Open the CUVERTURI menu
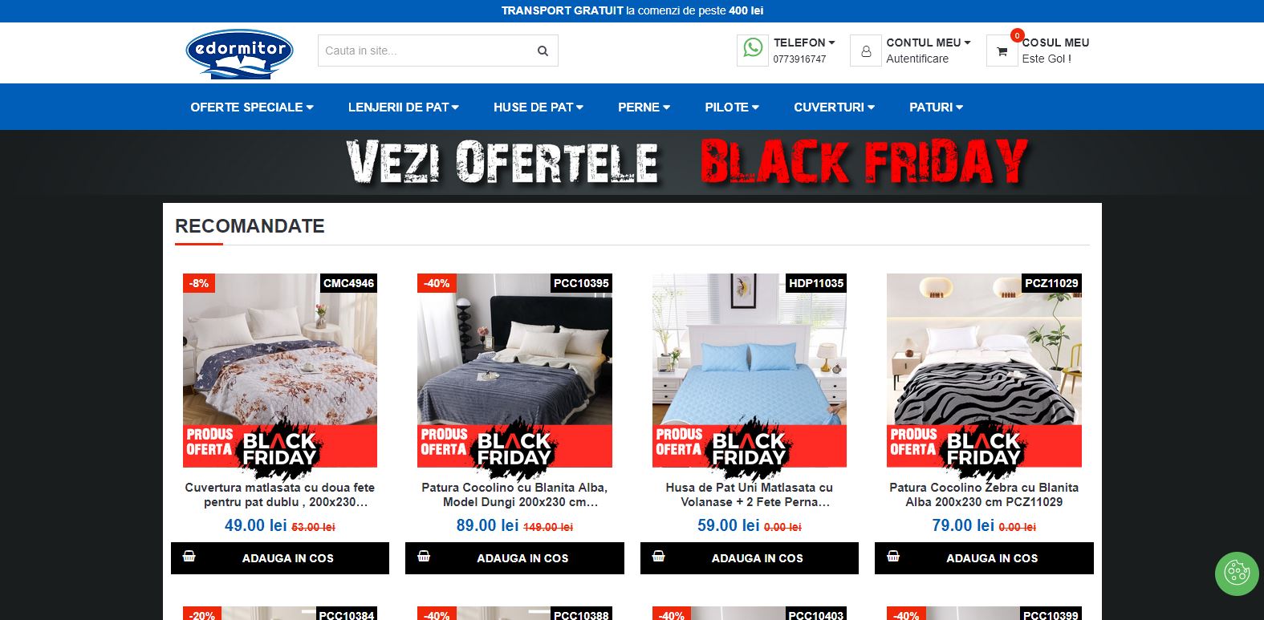This screenshot has height=620, width=1264. [835, 107]
